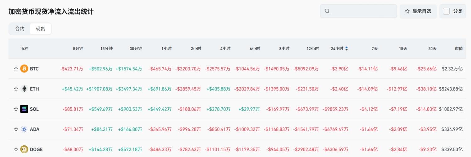
Task: Switch to the 合约 tab
Action: coord(20,29)
